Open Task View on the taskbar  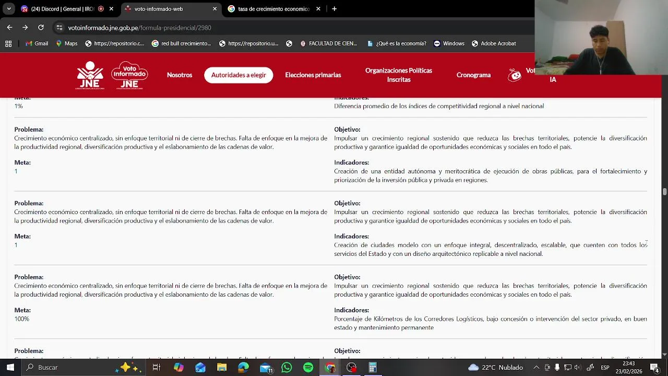pos(156,368)
